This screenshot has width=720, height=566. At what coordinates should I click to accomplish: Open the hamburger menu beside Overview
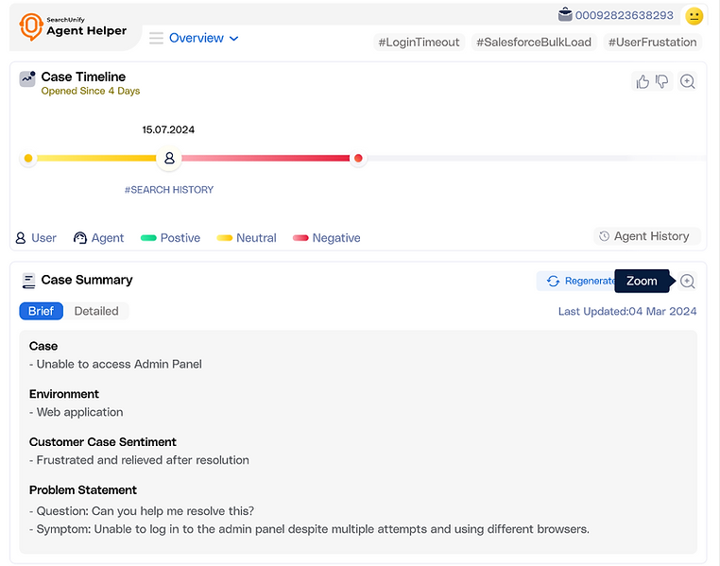coord(157,39)
